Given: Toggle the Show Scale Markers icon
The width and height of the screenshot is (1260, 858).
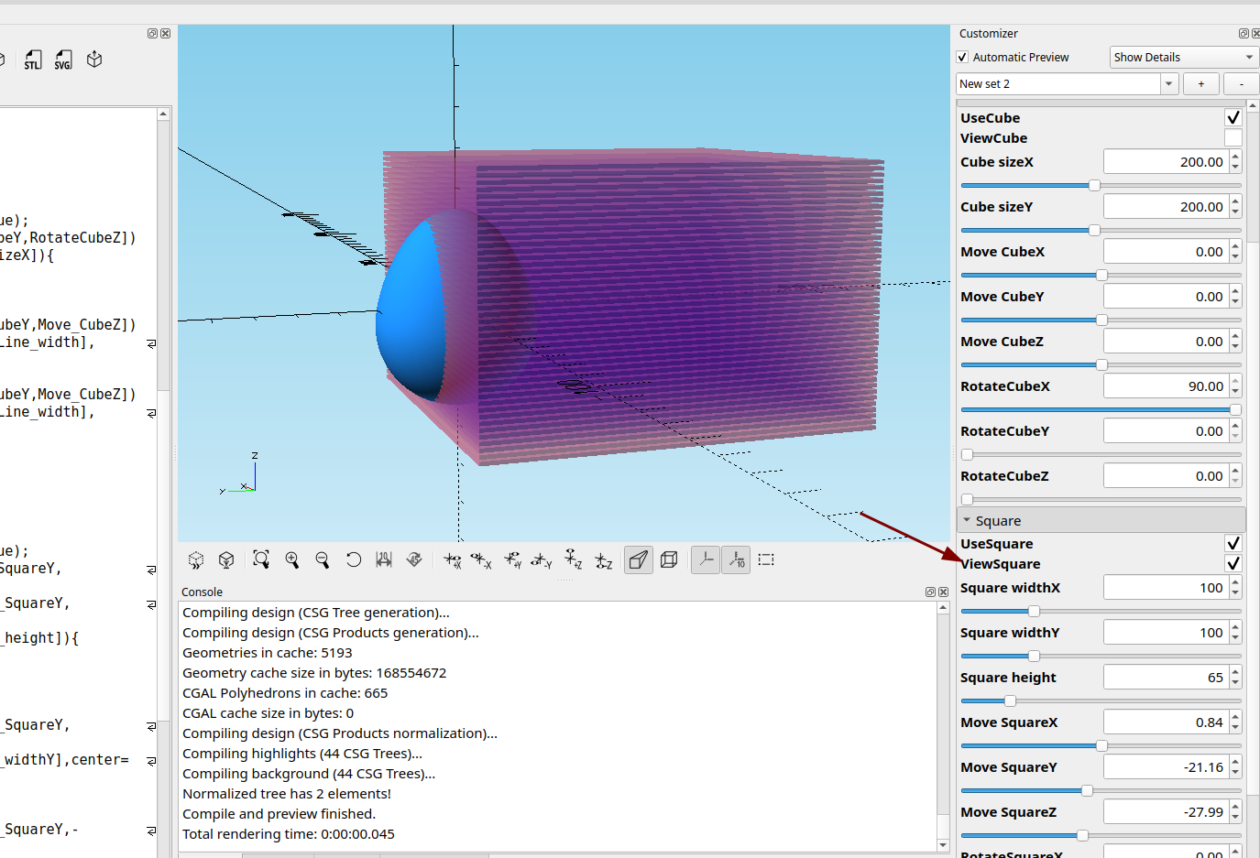Looking at the screenshot, I should click(736, 559).
